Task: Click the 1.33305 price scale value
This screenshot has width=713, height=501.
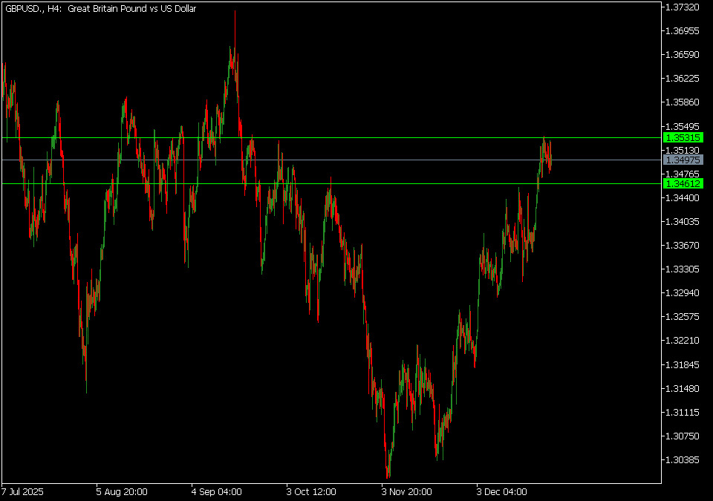Action: [683, 269]
